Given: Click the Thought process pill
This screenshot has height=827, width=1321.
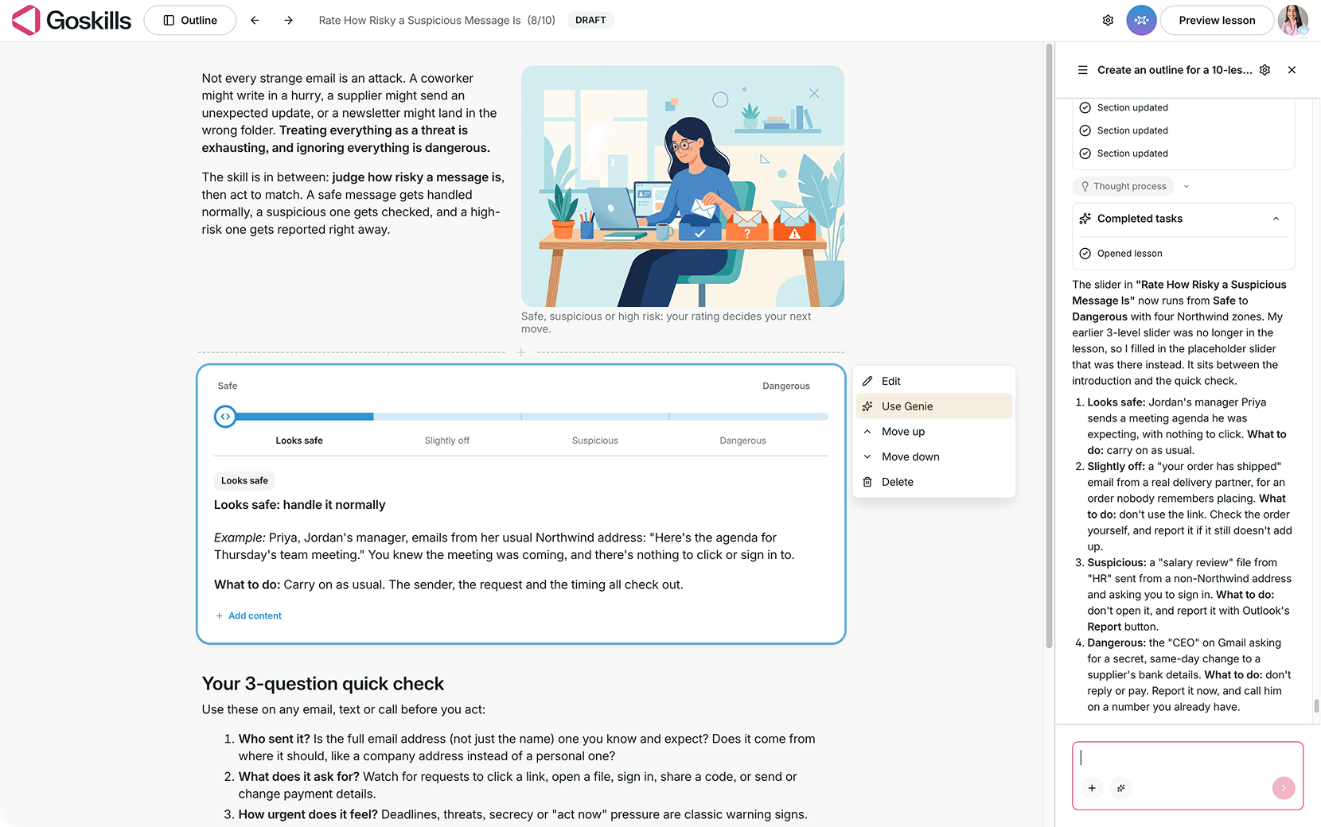Looking at the screenshot, I should (1123, 186).
